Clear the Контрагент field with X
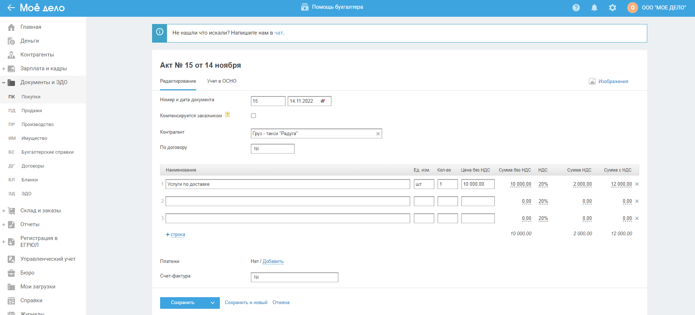This screenshot has height=315, width=695. click(x=378, y=134)
